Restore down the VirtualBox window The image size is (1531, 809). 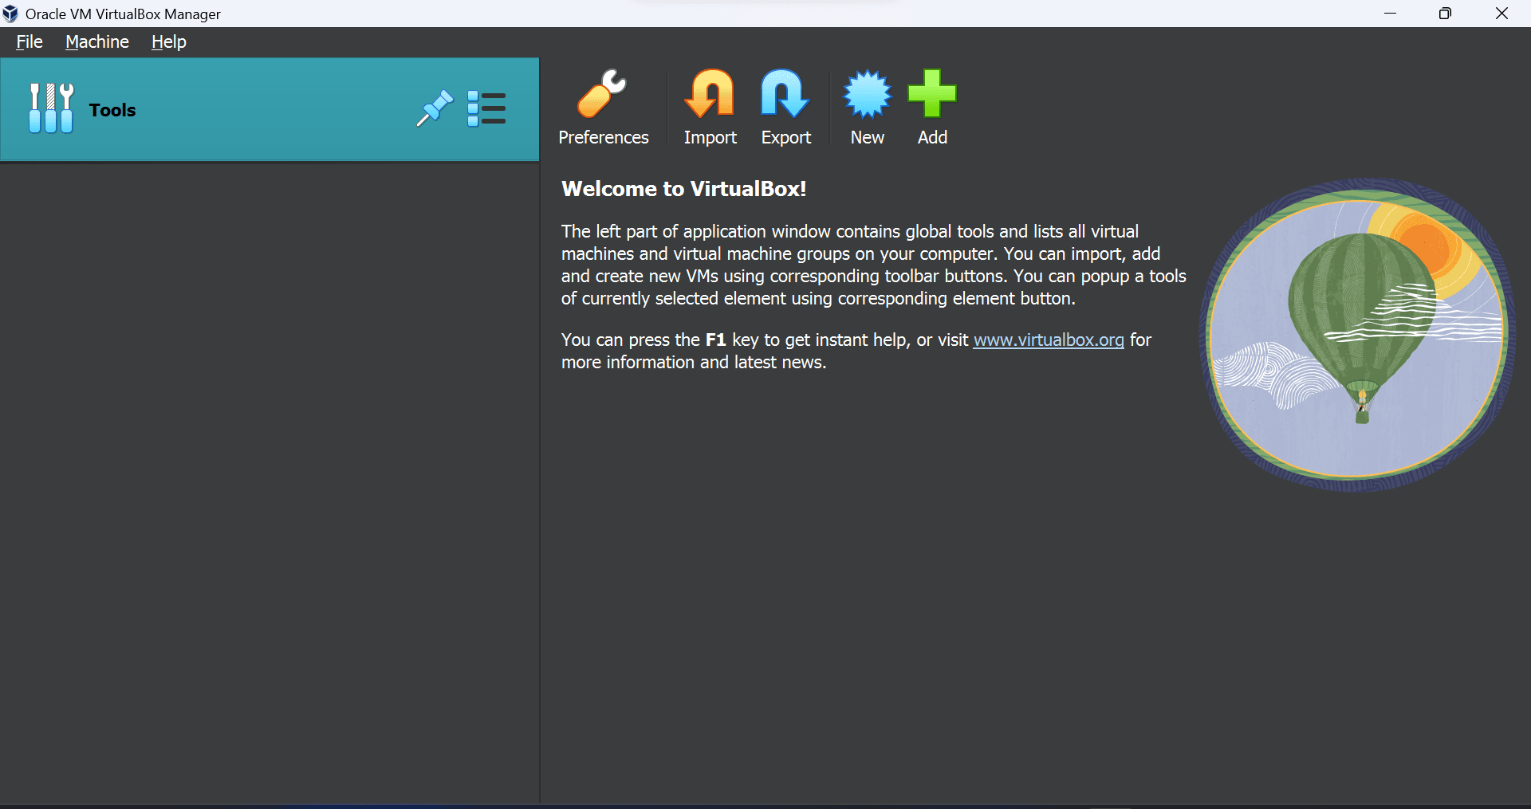click(1445, 14)
